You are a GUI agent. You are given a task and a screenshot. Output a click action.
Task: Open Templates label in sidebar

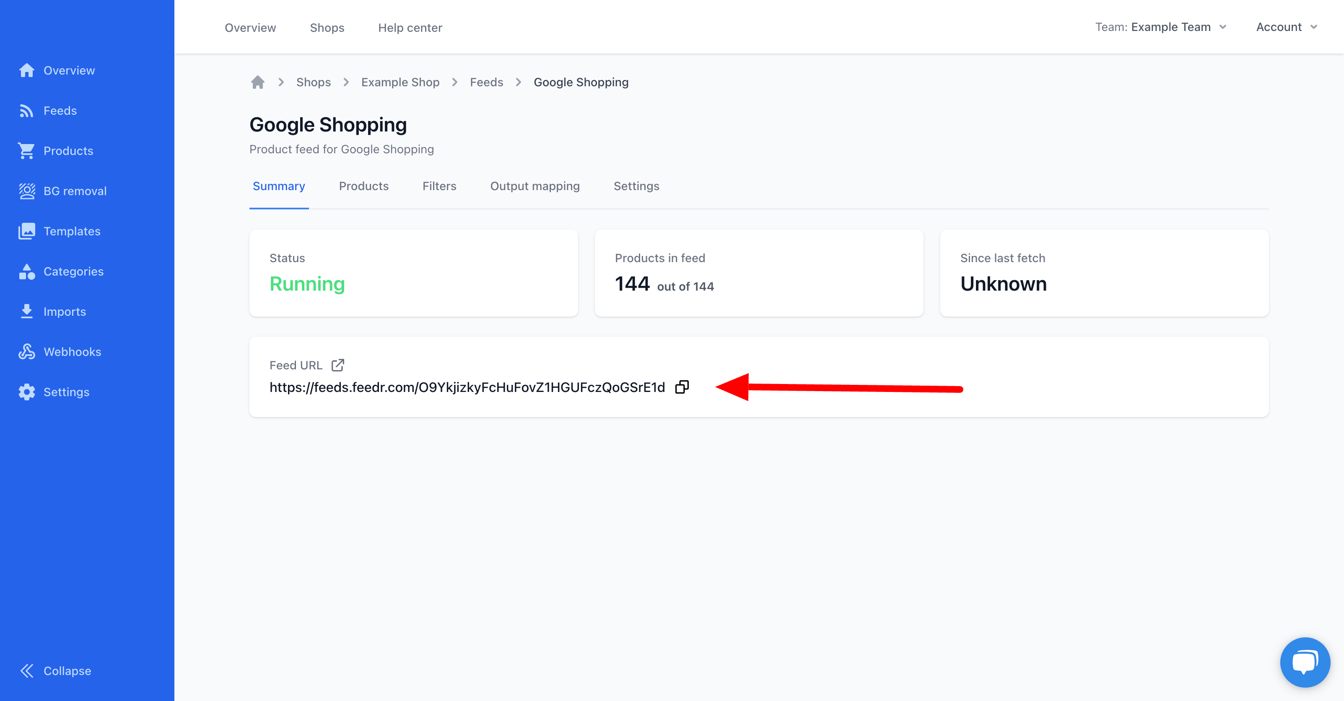(72, 231)
